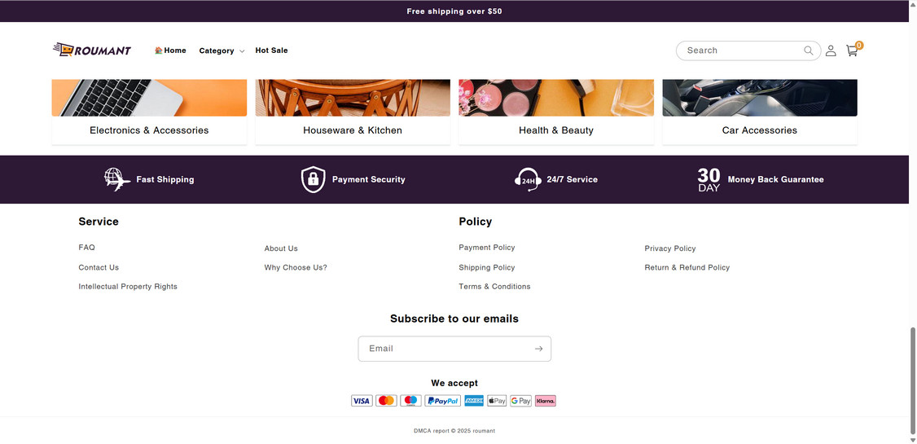Click the PayPal payment icon

(442, 401)
